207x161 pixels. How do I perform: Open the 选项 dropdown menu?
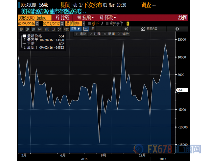tap(85, 17)
